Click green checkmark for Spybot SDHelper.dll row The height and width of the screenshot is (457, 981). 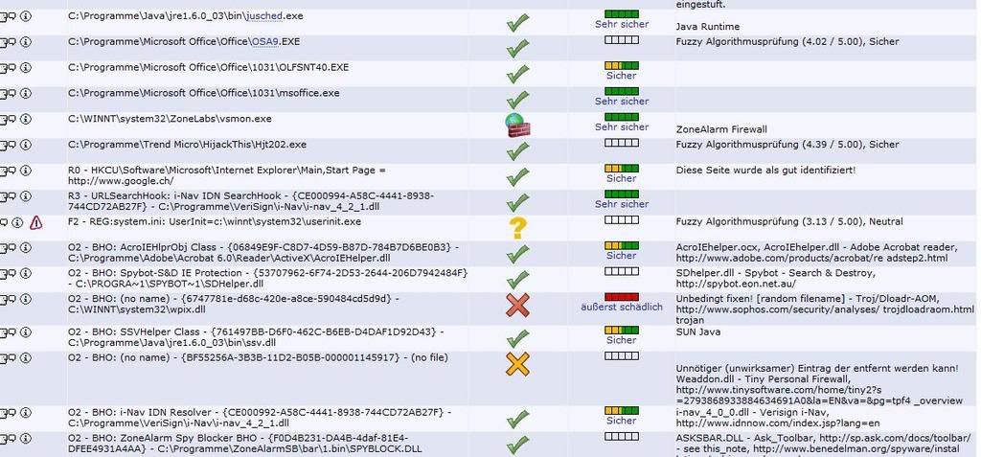pos(517,279)
